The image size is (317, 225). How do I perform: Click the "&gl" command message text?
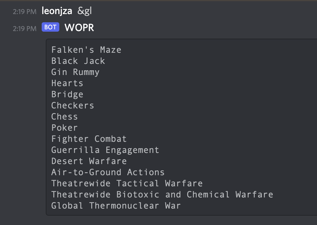pyautogui.click(x=85, y=11)
